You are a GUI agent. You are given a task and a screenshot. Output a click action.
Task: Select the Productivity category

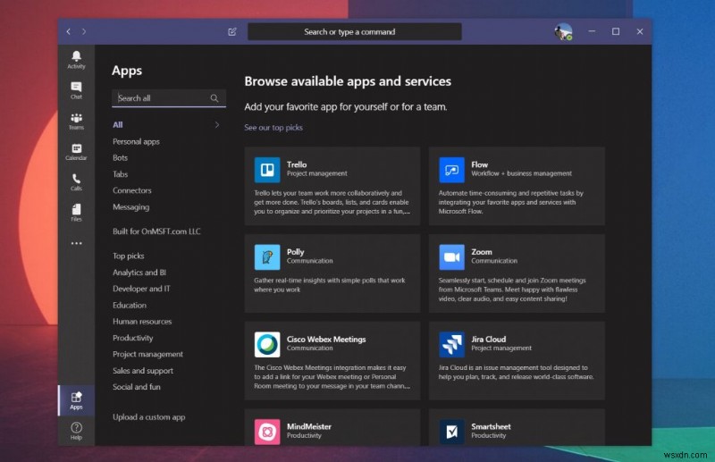coord(132,338)
